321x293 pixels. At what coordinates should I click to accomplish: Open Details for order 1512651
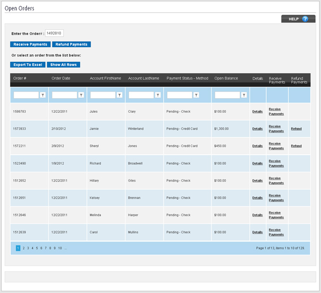(257, 198)
